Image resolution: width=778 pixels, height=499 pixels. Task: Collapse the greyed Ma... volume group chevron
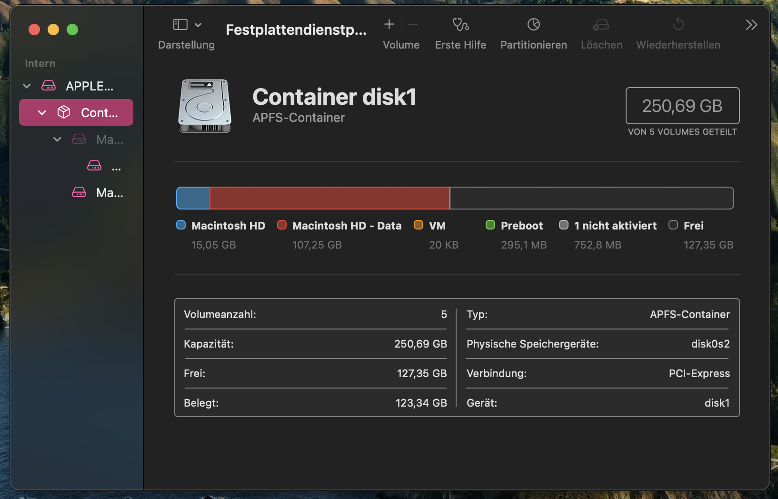coord(57,140)
